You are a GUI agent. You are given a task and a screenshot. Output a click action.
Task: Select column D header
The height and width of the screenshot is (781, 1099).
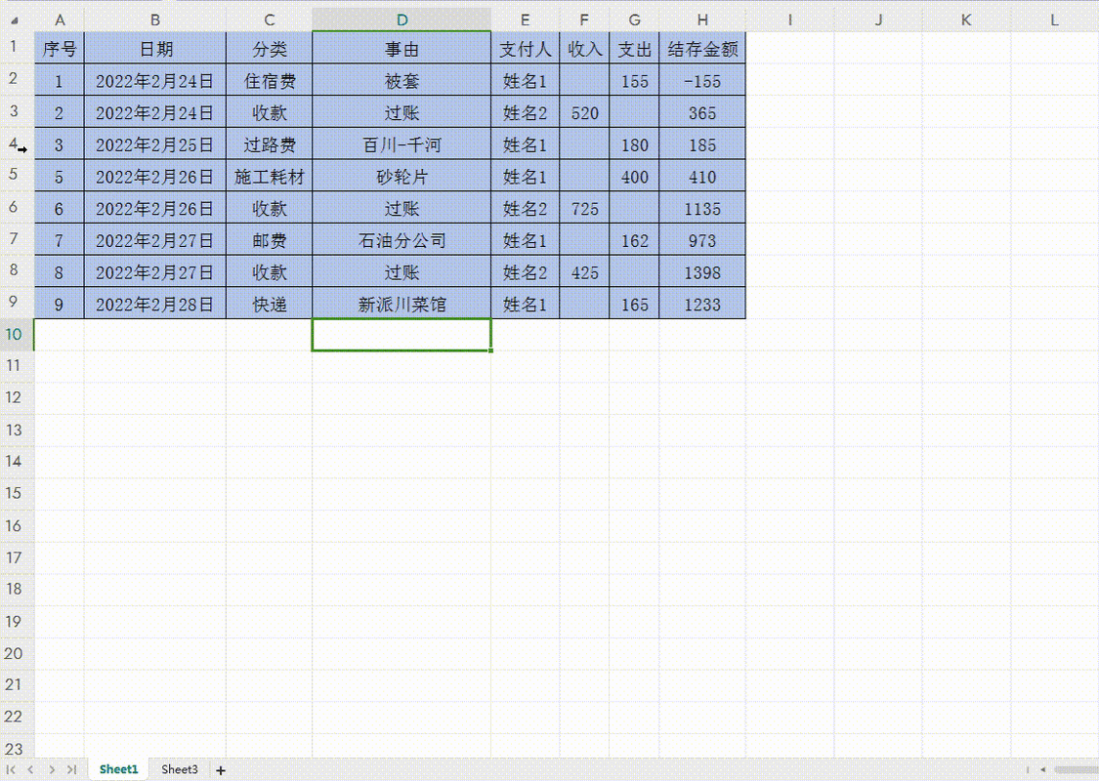(402, 19)
